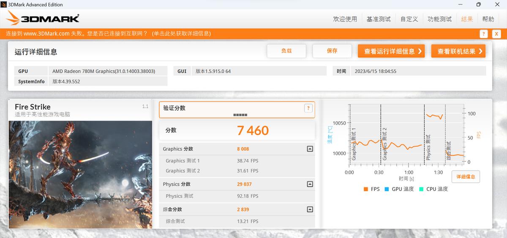Click the Graphics 测试 2 row 31.61 FPS

coord(237,171)
